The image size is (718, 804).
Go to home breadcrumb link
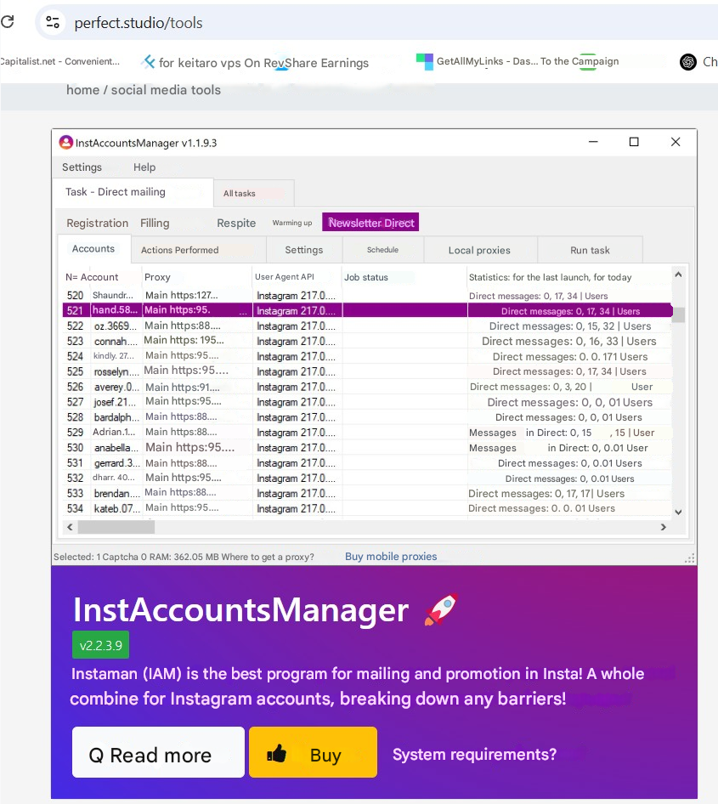click(x=82, y=90)
